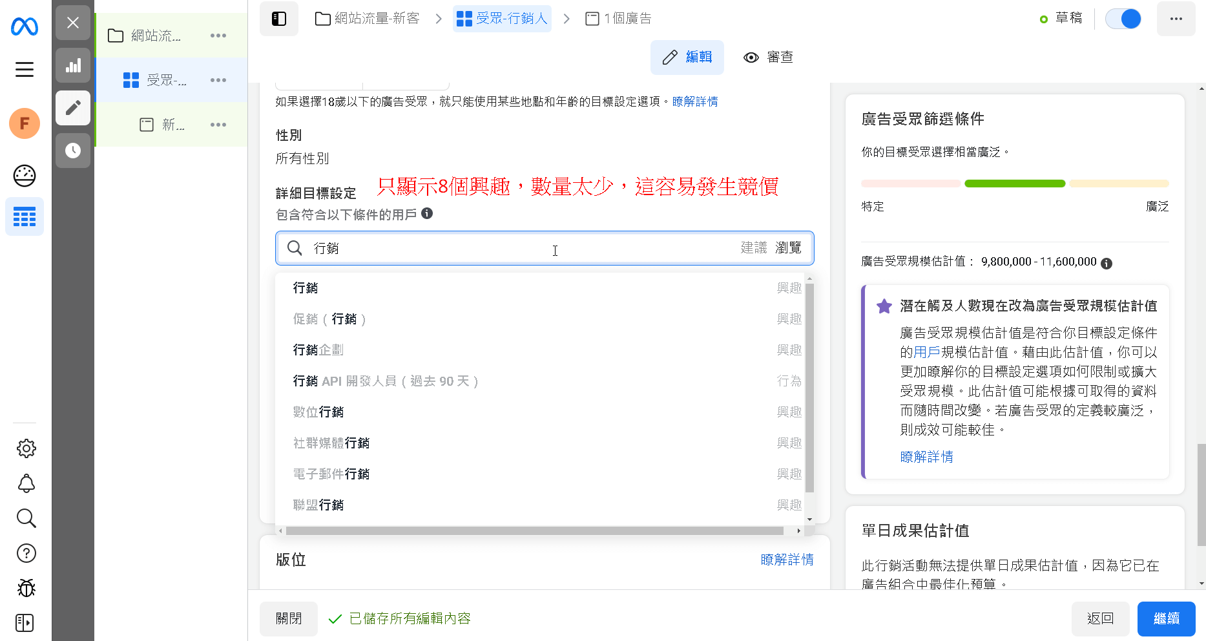Click the 關閉 button
The height and width of the screenshot is (641, 1206).
pyautogui.click(x=289, y=619)
